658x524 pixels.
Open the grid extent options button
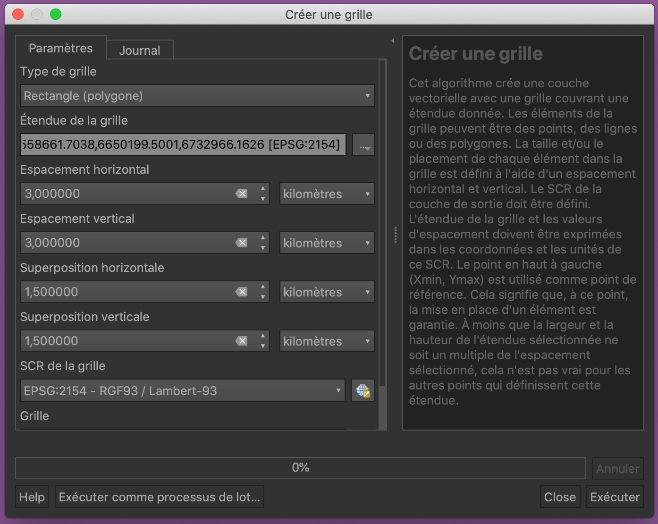(x=363, y=145)
